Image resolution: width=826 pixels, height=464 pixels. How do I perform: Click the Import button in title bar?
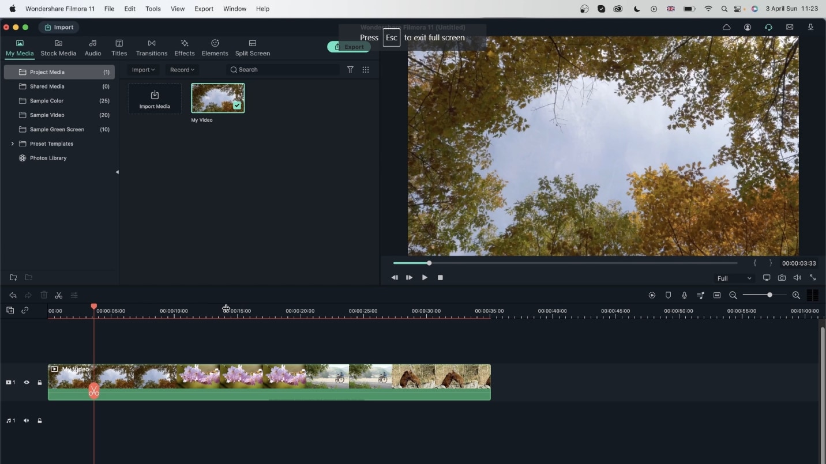click(59, 27)
